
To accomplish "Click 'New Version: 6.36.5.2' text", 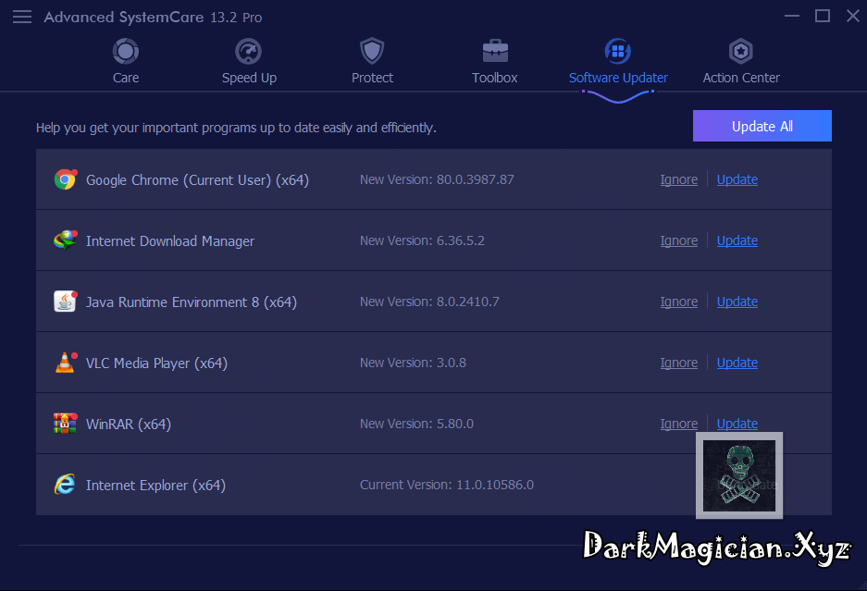I will pyautogui.click(x=422, y=240).
